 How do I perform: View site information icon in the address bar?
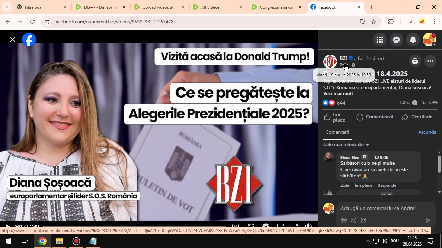47,22
